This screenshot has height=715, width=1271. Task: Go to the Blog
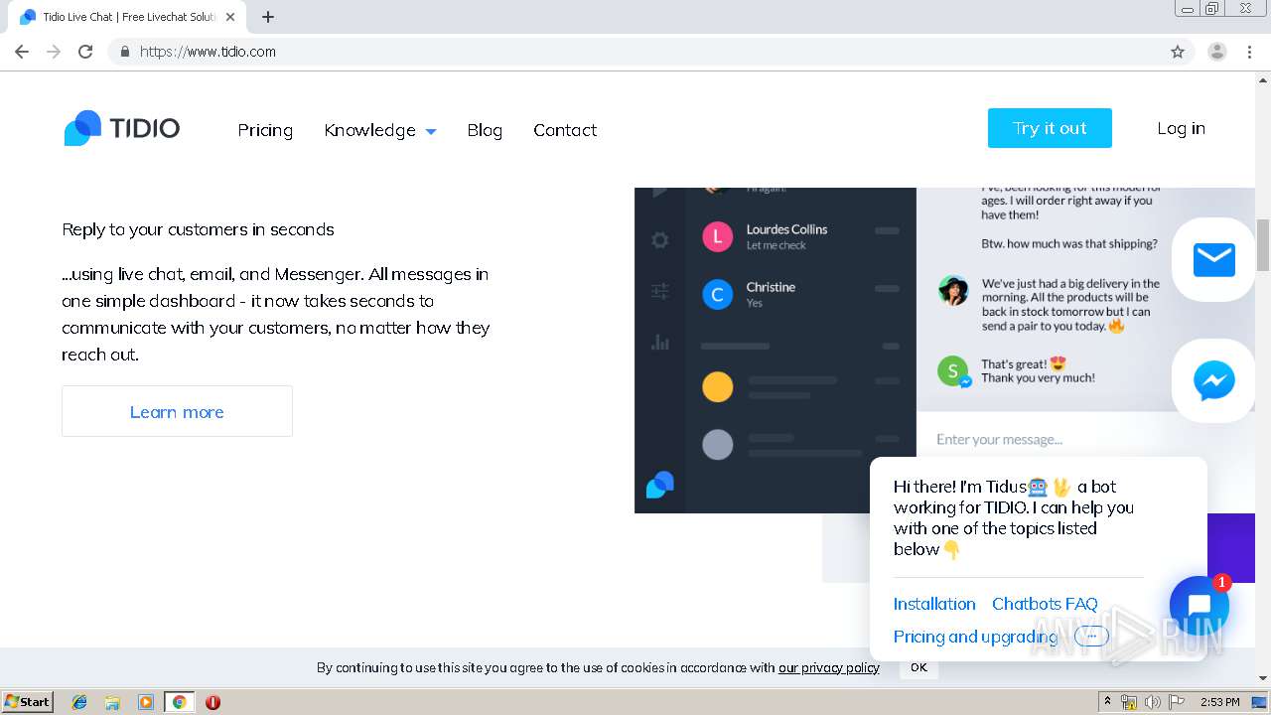point(485,130)
